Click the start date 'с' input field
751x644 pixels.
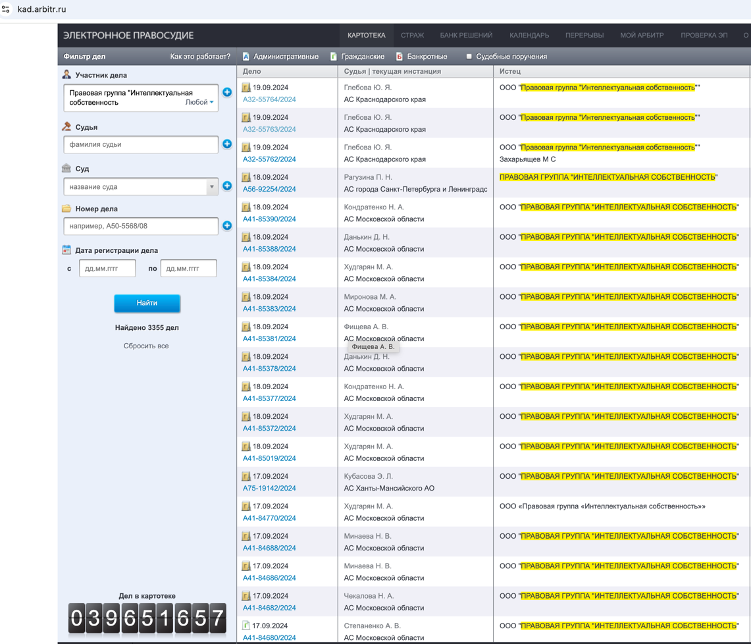tap(107, 269)
